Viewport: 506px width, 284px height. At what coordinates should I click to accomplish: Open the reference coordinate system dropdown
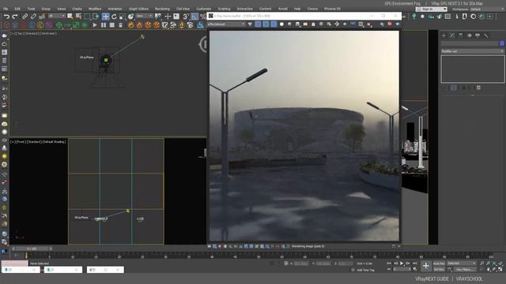[144, 16]
